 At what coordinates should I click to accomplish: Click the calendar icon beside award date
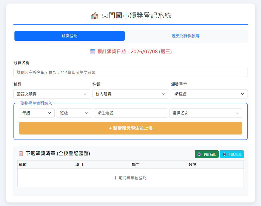[x=92, y=51]
